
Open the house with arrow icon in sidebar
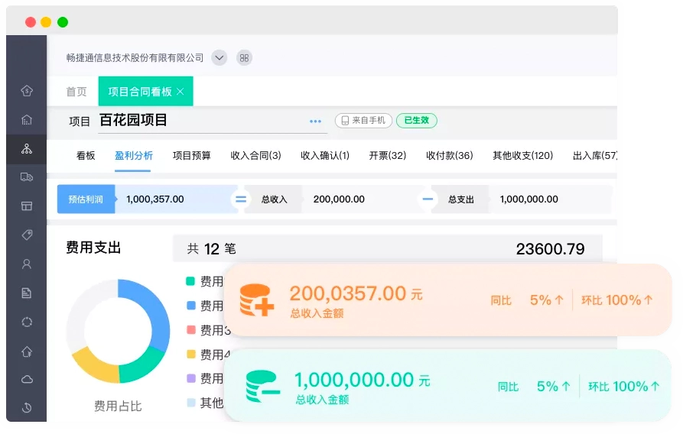pyautogui.click(x=27, y=351)
